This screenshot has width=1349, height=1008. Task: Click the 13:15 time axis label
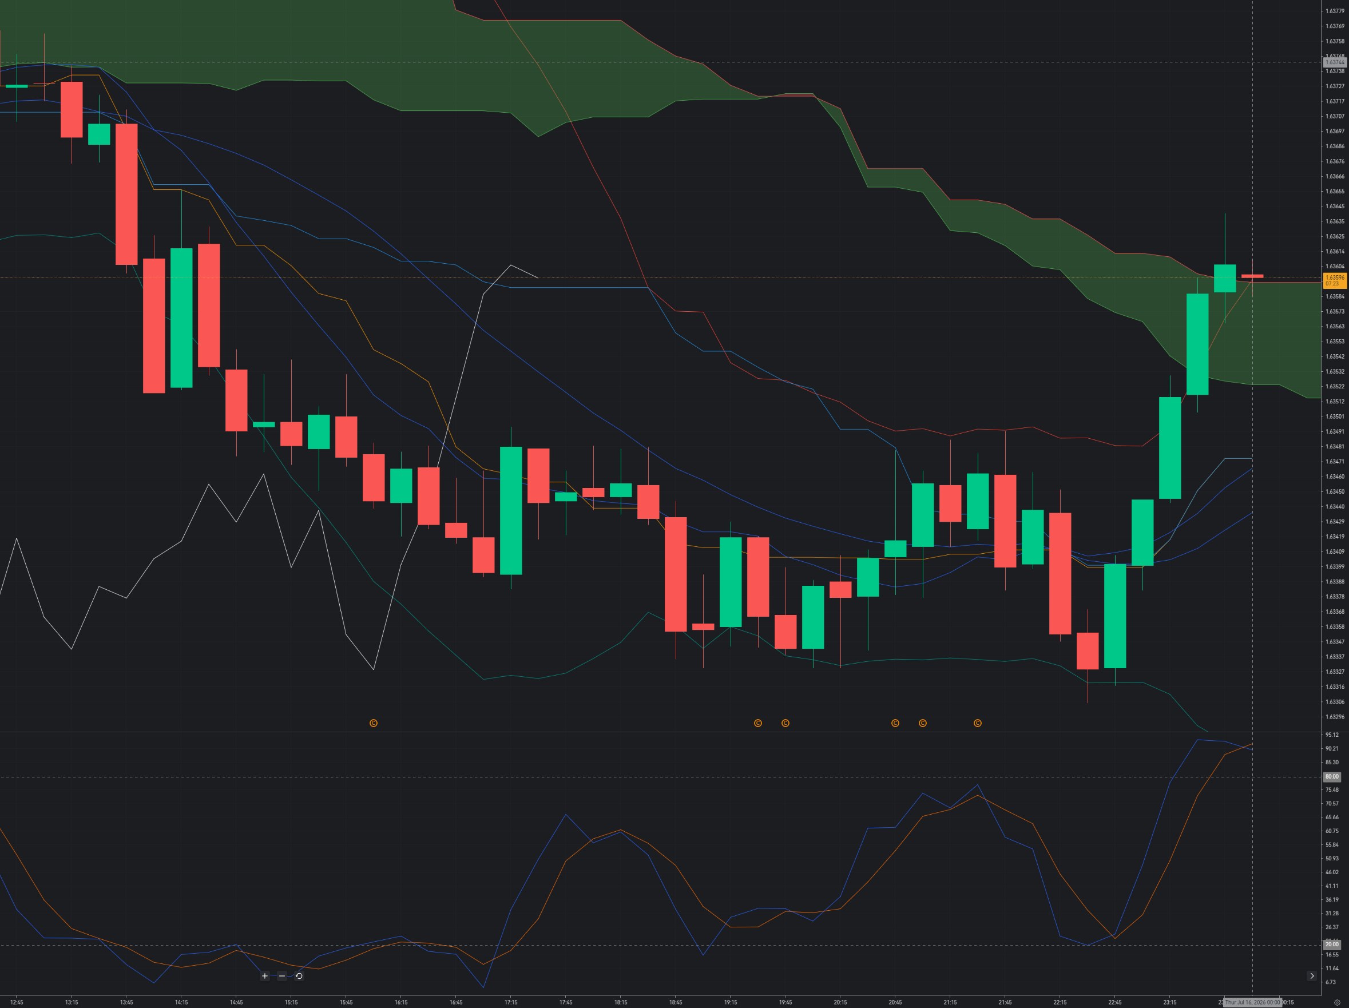(x=72, y=1002)
